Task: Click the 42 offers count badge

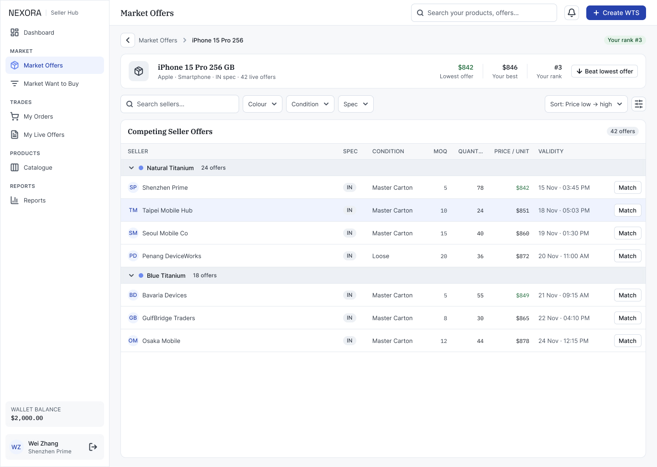Action: (x=623, y=131)
